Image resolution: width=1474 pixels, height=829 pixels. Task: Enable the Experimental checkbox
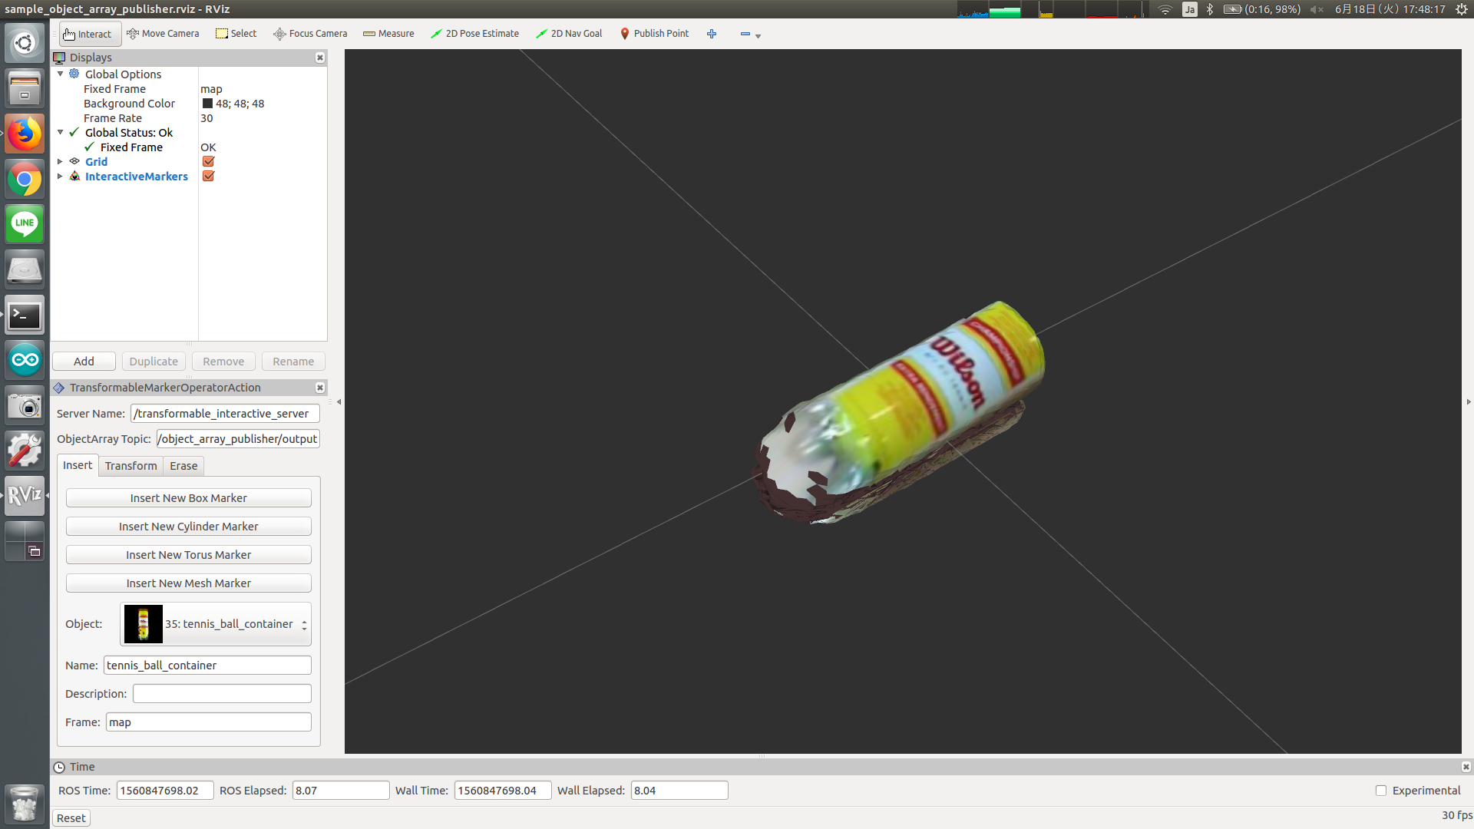pyautogui.click(x=1381, y=791)
